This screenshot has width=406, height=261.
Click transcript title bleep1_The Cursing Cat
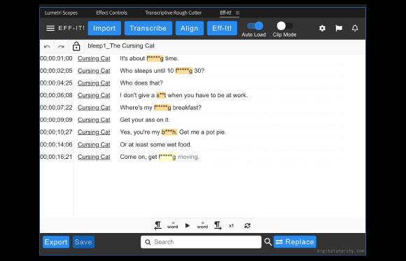pos(121,45)
